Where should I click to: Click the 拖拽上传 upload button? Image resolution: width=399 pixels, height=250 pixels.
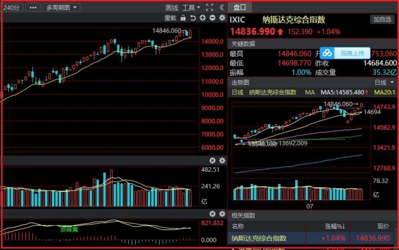(352, 53)
